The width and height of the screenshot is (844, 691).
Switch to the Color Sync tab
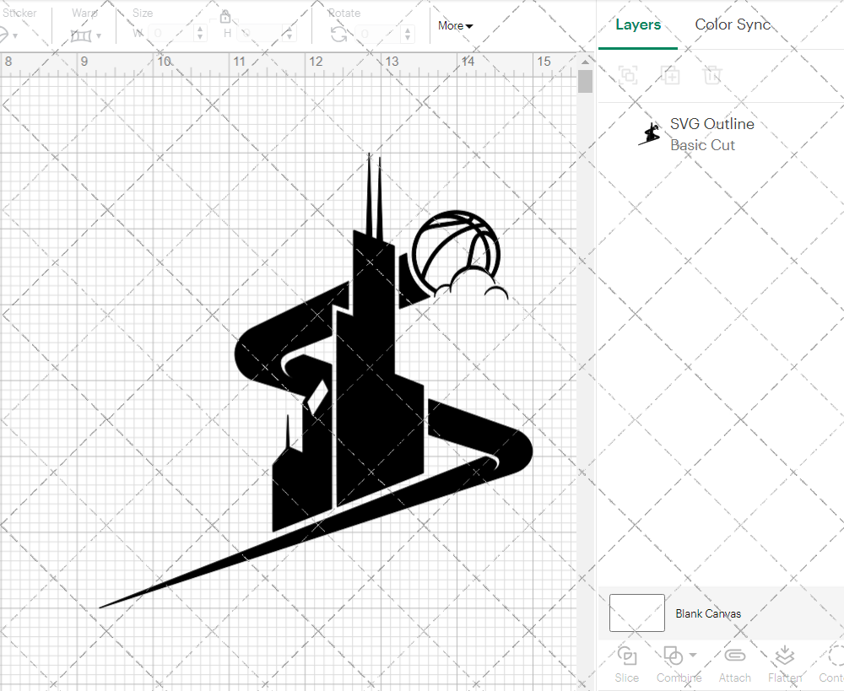733,24
